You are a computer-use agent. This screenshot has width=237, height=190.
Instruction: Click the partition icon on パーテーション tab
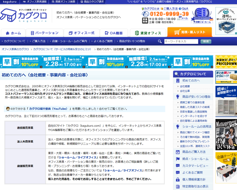click(x=32, y=33)
